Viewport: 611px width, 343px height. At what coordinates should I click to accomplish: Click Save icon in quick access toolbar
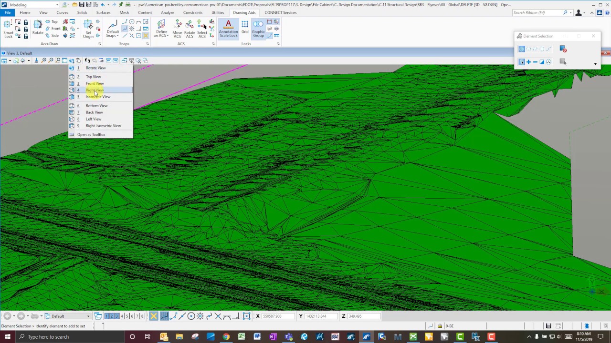(82, 5)
